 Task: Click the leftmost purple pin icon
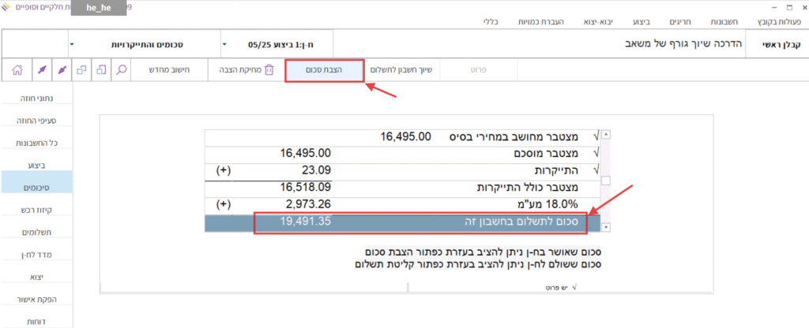[x=39, y=69]
